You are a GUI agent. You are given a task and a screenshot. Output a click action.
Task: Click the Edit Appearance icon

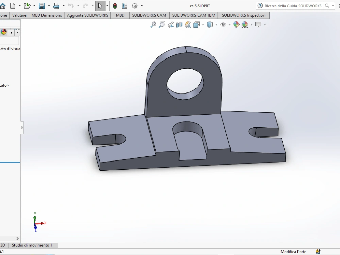pos(236,24)
